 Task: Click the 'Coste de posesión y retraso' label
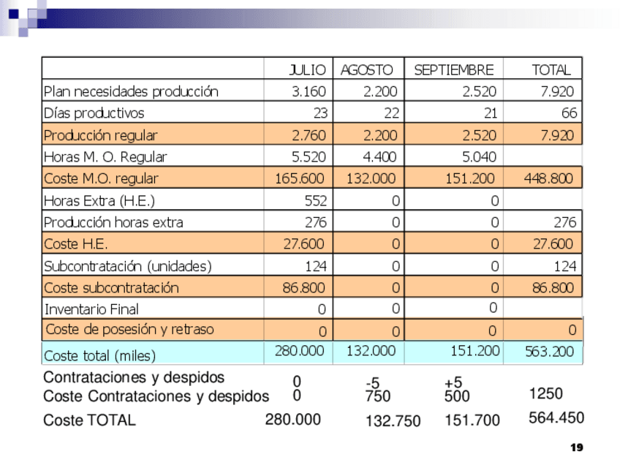point(129,329)
